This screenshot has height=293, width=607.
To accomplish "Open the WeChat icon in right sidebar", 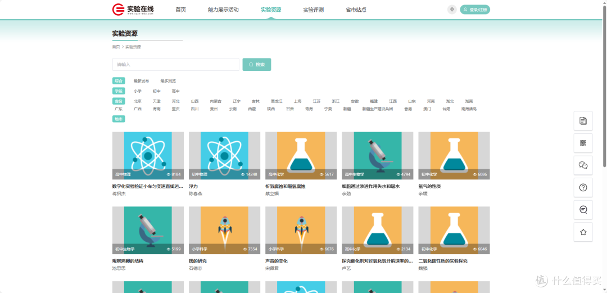I will (583, 165).
